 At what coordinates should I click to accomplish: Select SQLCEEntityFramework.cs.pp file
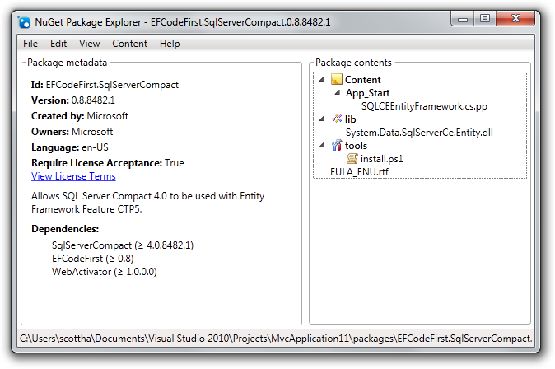tap(424, 106)
